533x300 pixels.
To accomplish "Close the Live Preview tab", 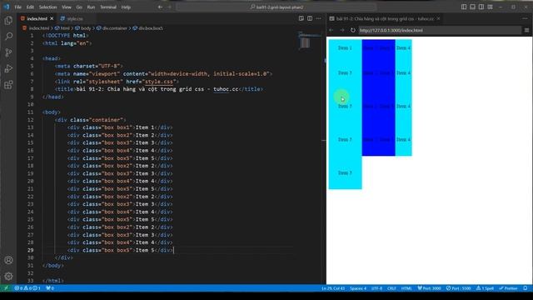I will [438, 18].
